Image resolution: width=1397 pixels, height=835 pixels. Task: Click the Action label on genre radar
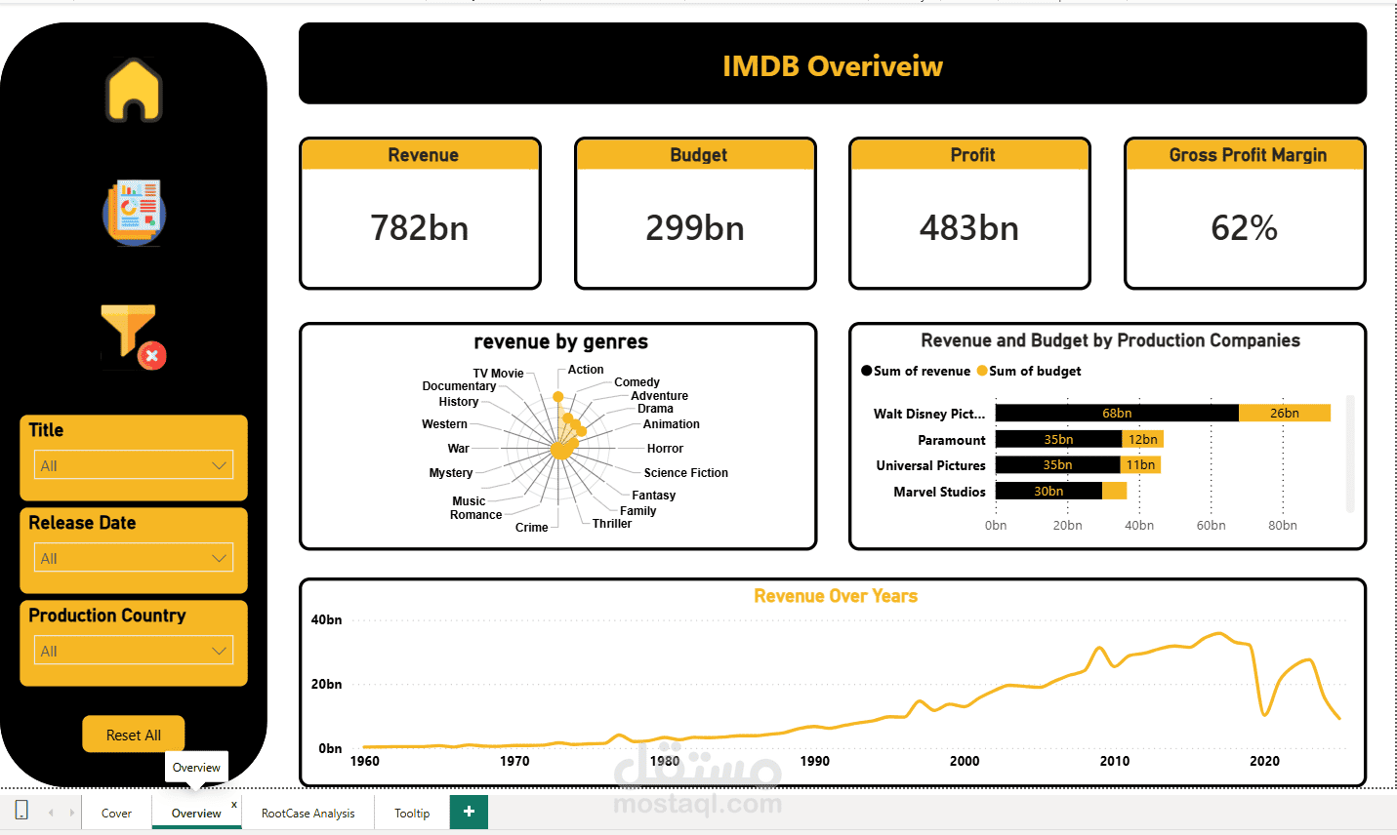coord(586,370)
